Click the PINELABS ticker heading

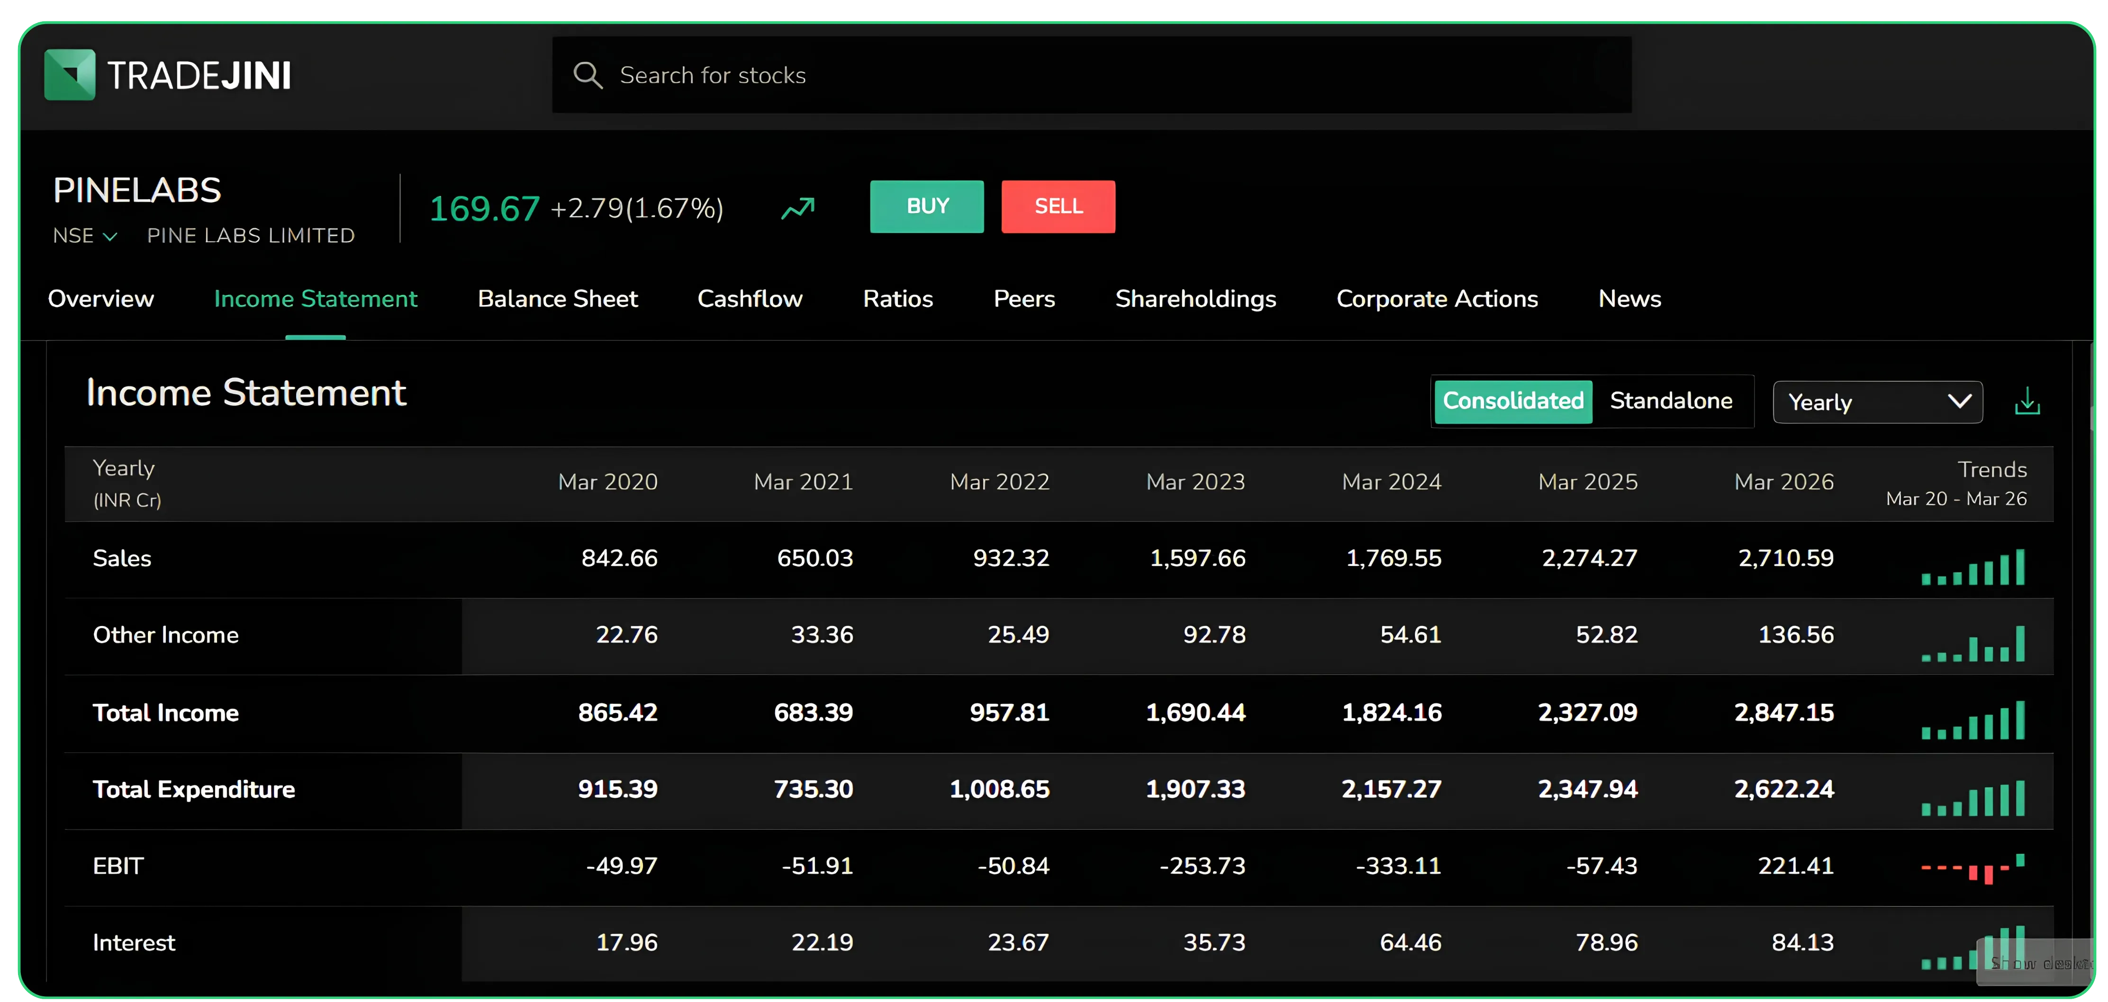pos(136,190)
